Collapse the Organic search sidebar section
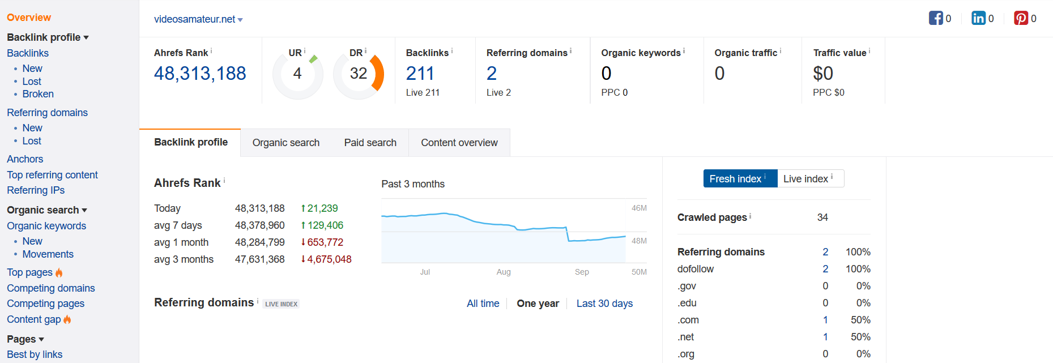1053x363 pixels. (x=47, y=210)
